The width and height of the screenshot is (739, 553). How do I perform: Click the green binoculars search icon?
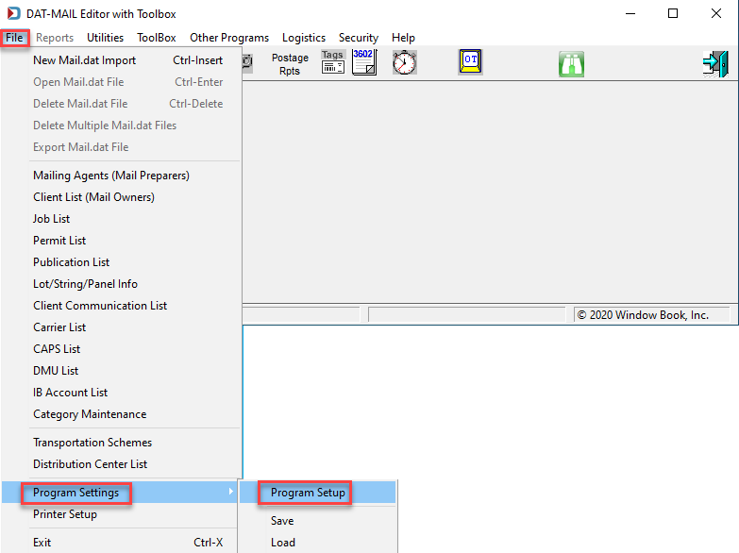tap(571, 64)
